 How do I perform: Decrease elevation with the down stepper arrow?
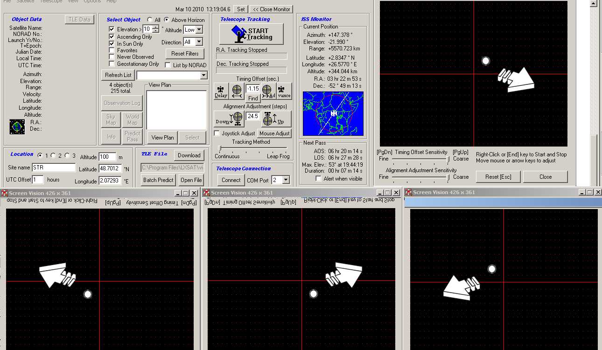155,31
